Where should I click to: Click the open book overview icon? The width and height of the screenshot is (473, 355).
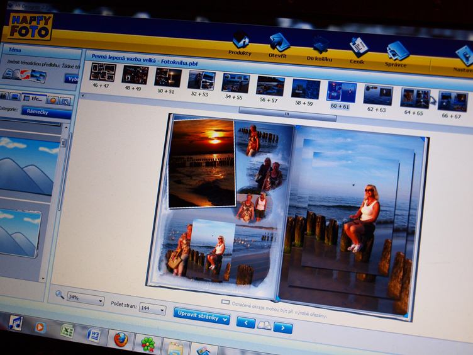(x=264, y=325)
